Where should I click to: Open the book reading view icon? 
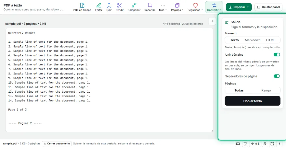click(238, 144)
